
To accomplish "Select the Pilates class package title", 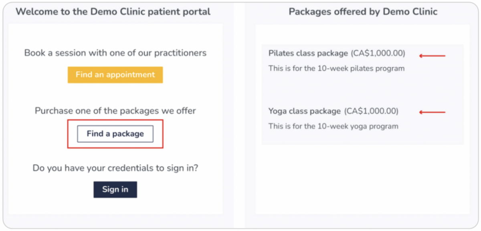I will (x=308, y=53).
